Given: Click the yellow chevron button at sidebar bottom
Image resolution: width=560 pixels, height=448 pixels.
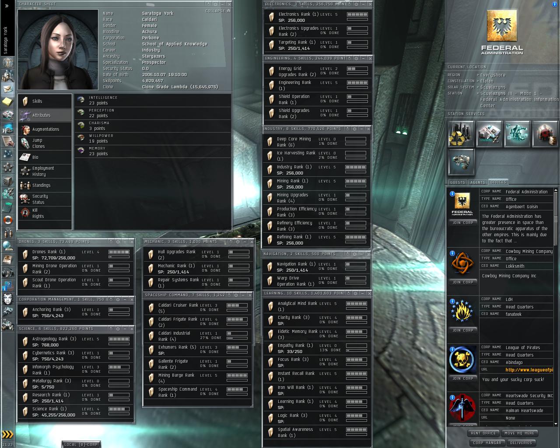Looking at the screenshot, I should [x=7, y=434].
